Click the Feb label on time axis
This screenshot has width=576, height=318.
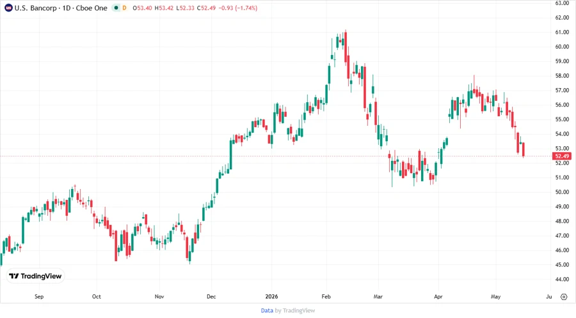(326, 296)
